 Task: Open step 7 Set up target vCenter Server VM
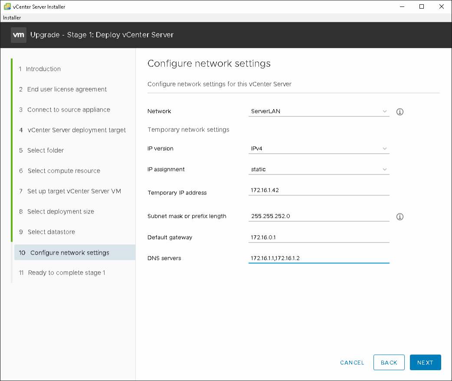tap(74, 191)
